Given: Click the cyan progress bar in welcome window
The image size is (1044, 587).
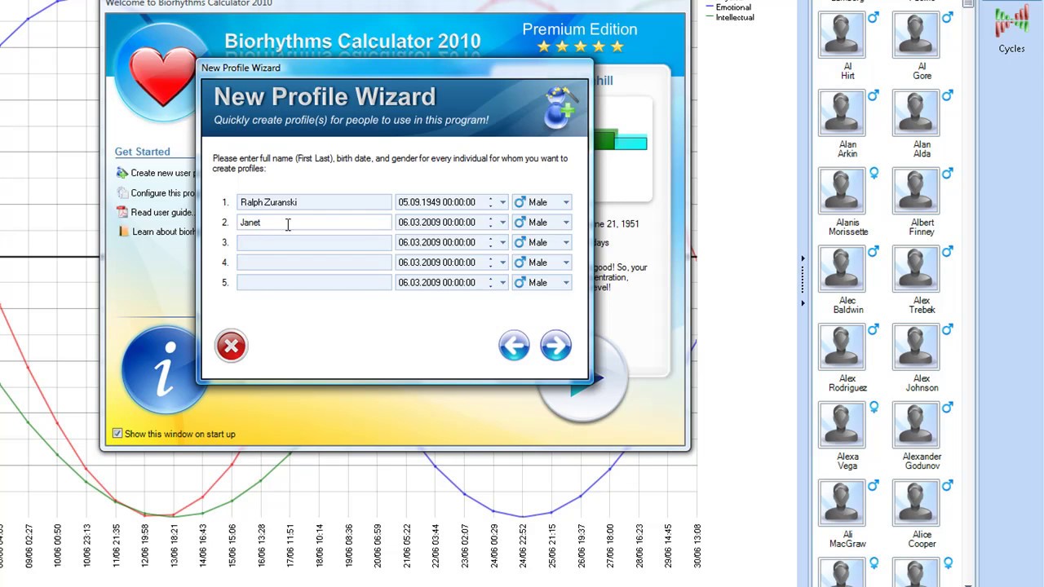Looking at the screenshot, I should click(x=630, y=143).
